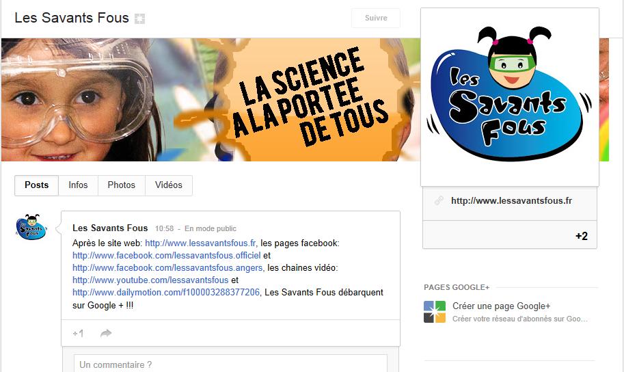The height and width of the screenshot is (372, 624).
Task: Go to the Vidéos tab
Action: tap(169, 185)
